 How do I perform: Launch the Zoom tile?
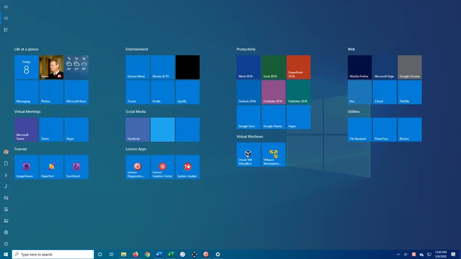pos(51,130)
